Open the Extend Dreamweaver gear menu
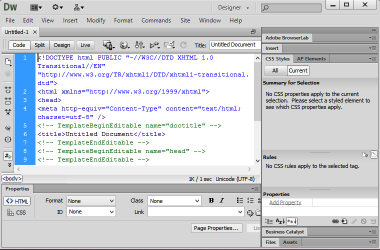The height and width of the screenshot is (250, 380). 57,7
